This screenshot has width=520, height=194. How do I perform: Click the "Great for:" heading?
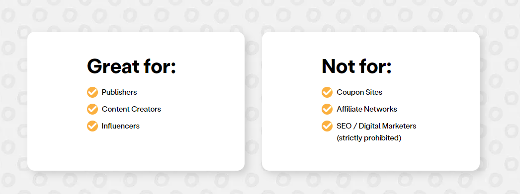pos(131,66)
